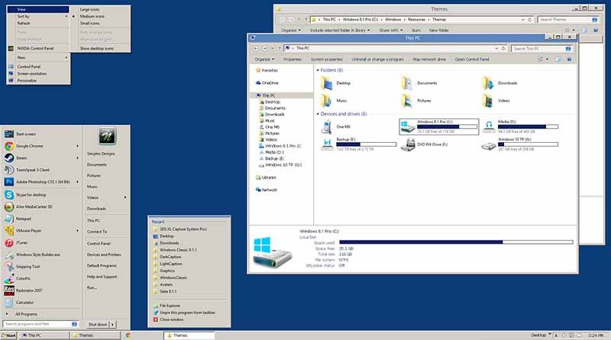Click the Chrome icon on the taskbar
The image size is (611, 340).
coord(128,335)
